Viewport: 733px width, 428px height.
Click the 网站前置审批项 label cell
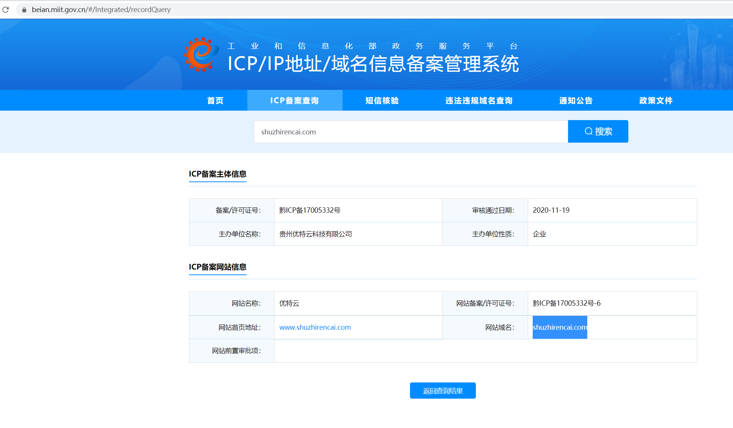pos(232,351)
